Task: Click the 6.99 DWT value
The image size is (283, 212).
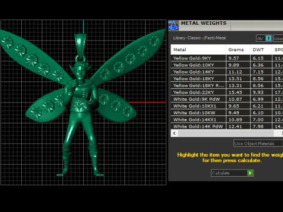Action: (x=258, y=100)
